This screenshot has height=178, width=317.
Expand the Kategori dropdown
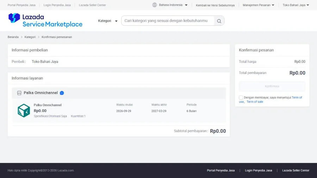click(x=108, y=21)
